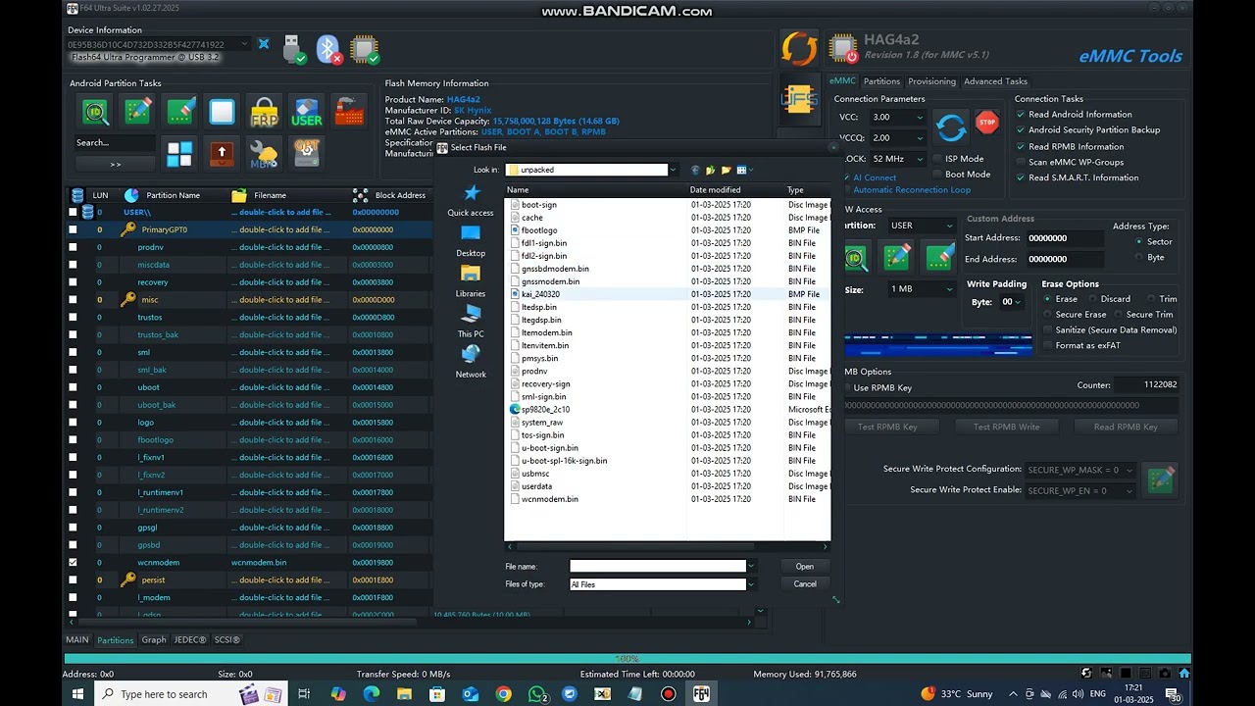Viewport: 1255px width, 706px height.
Task: Click the red upload-arrow box icon
Action: point(222,154)
